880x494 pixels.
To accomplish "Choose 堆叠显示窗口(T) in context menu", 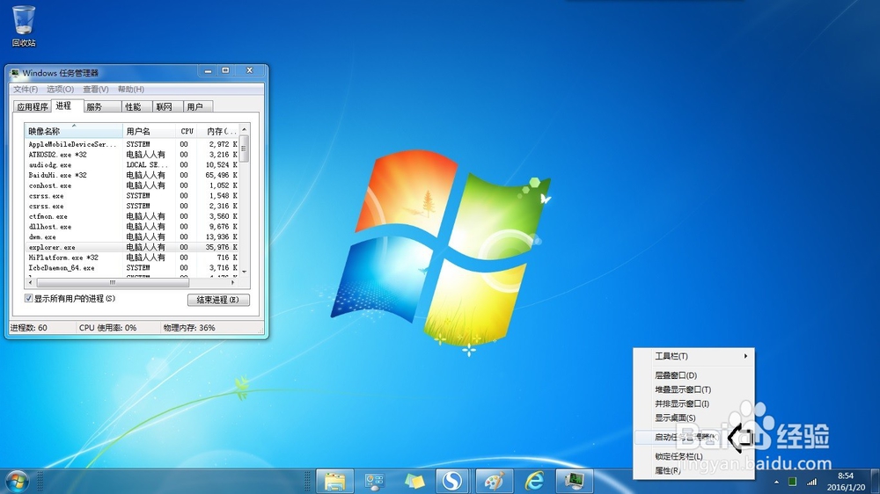I will (x=693, y=389).
